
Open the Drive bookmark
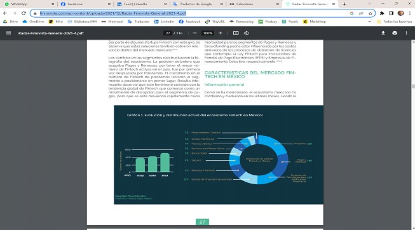[x=11, y=22]
